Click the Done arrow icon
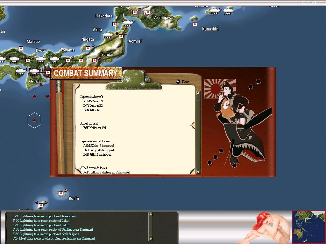326x244 pixels. tap(178, 82)
